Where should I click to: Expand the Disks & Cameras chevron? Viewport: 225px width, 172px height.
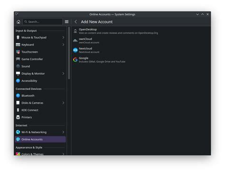63,103
